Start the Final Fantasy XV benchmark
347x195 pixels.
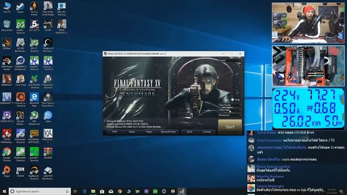(x=230, y=127)
